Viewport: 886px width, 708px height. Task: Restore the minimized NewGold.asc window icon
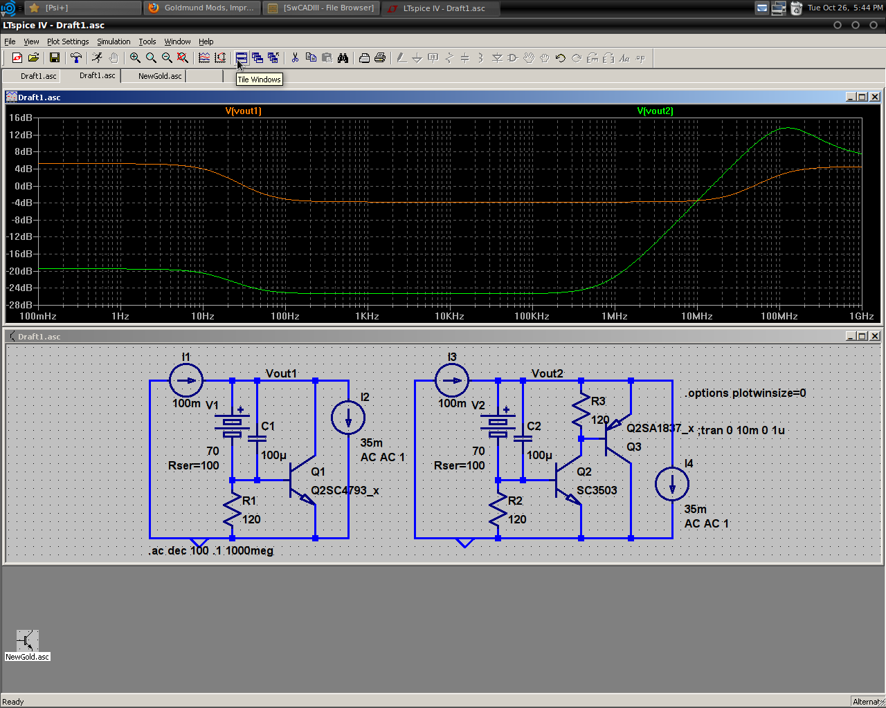click(x=28, y=645)
